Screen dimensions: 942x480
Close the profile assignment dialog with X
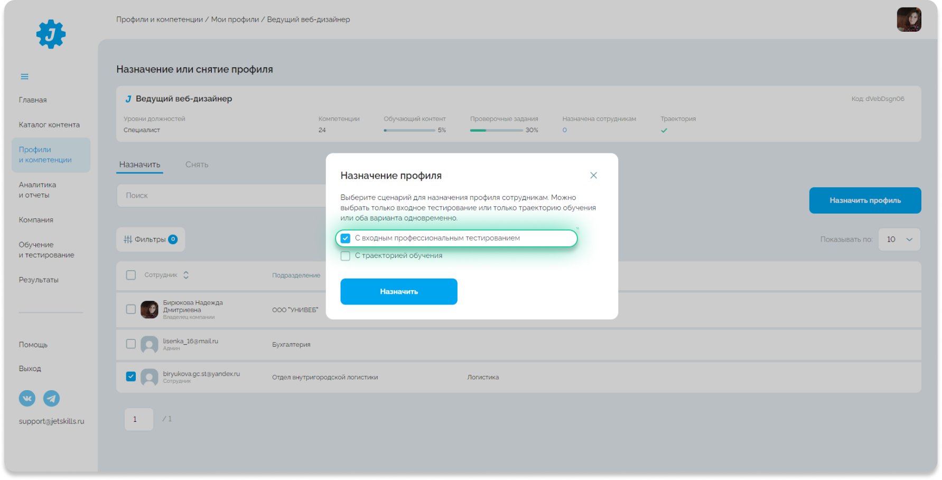click(x=593, y=176)
